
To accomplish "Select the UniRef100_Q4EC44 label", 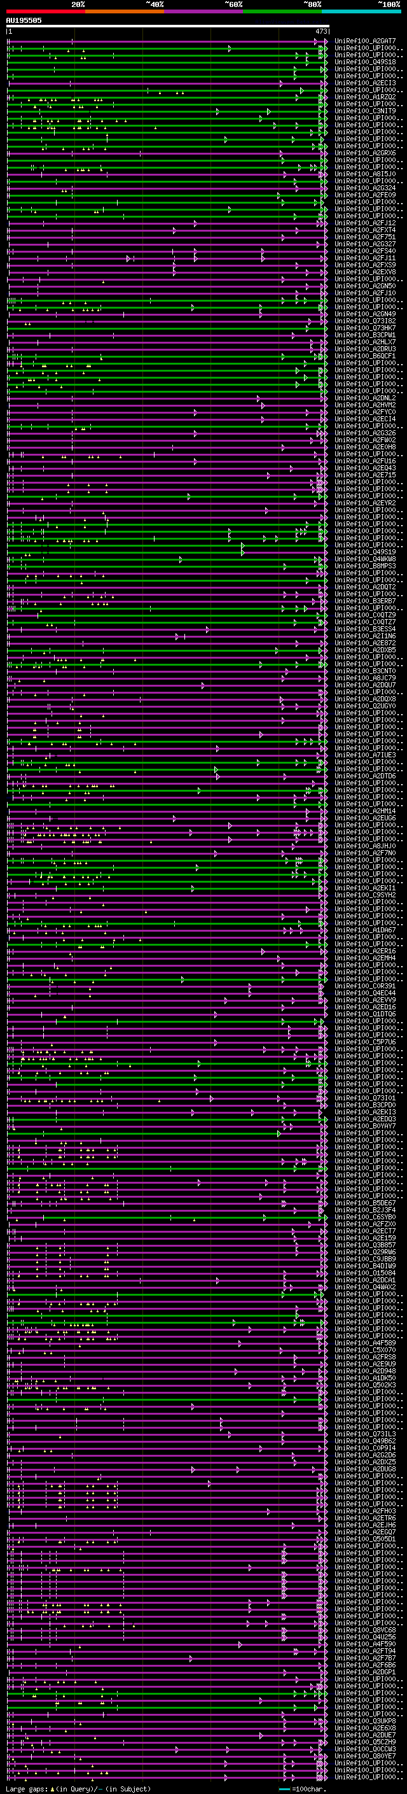I will point(365,992).
